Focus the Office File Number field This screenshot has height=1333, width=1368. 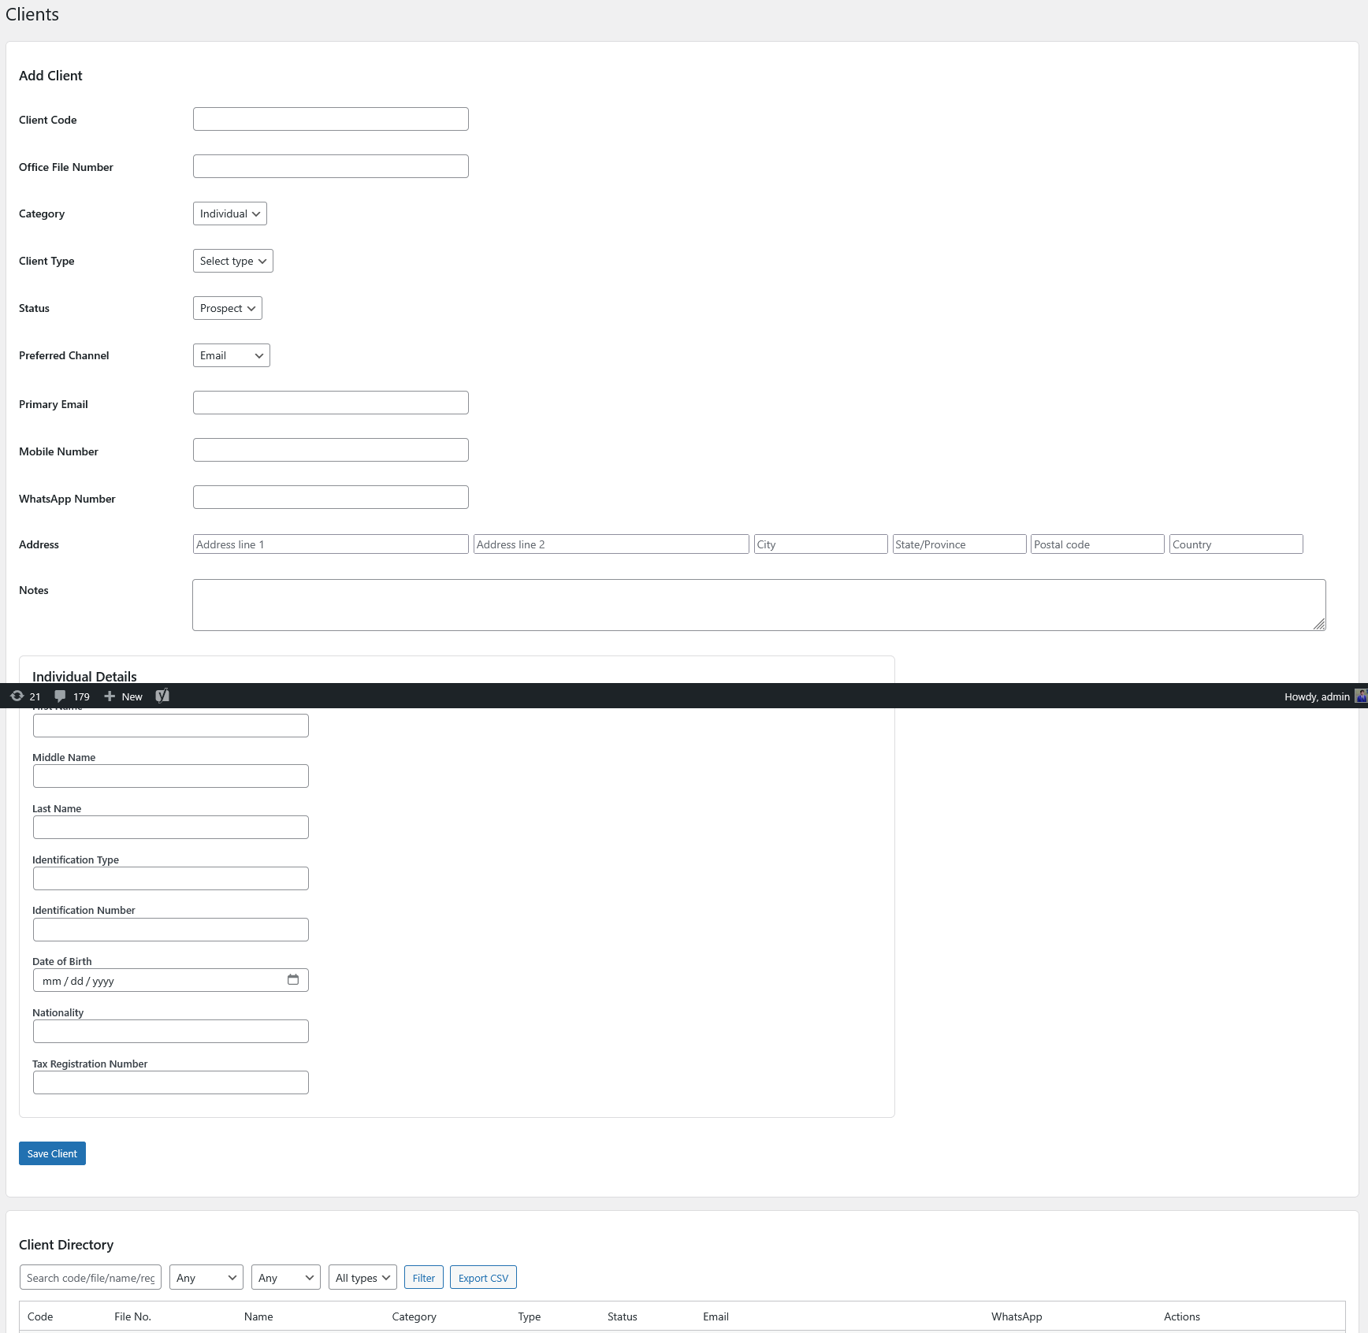point(331,166)
